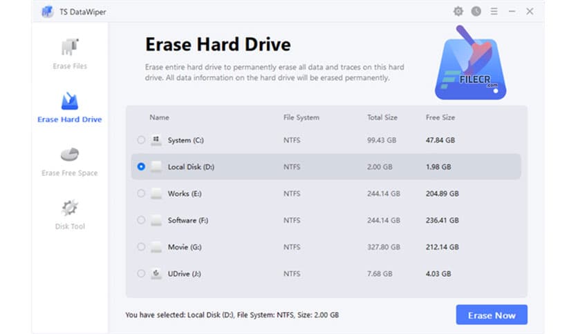Click the Total Size column header
Image resolution: width=578 pixels, height=334 pixels.
pos(382,117)
